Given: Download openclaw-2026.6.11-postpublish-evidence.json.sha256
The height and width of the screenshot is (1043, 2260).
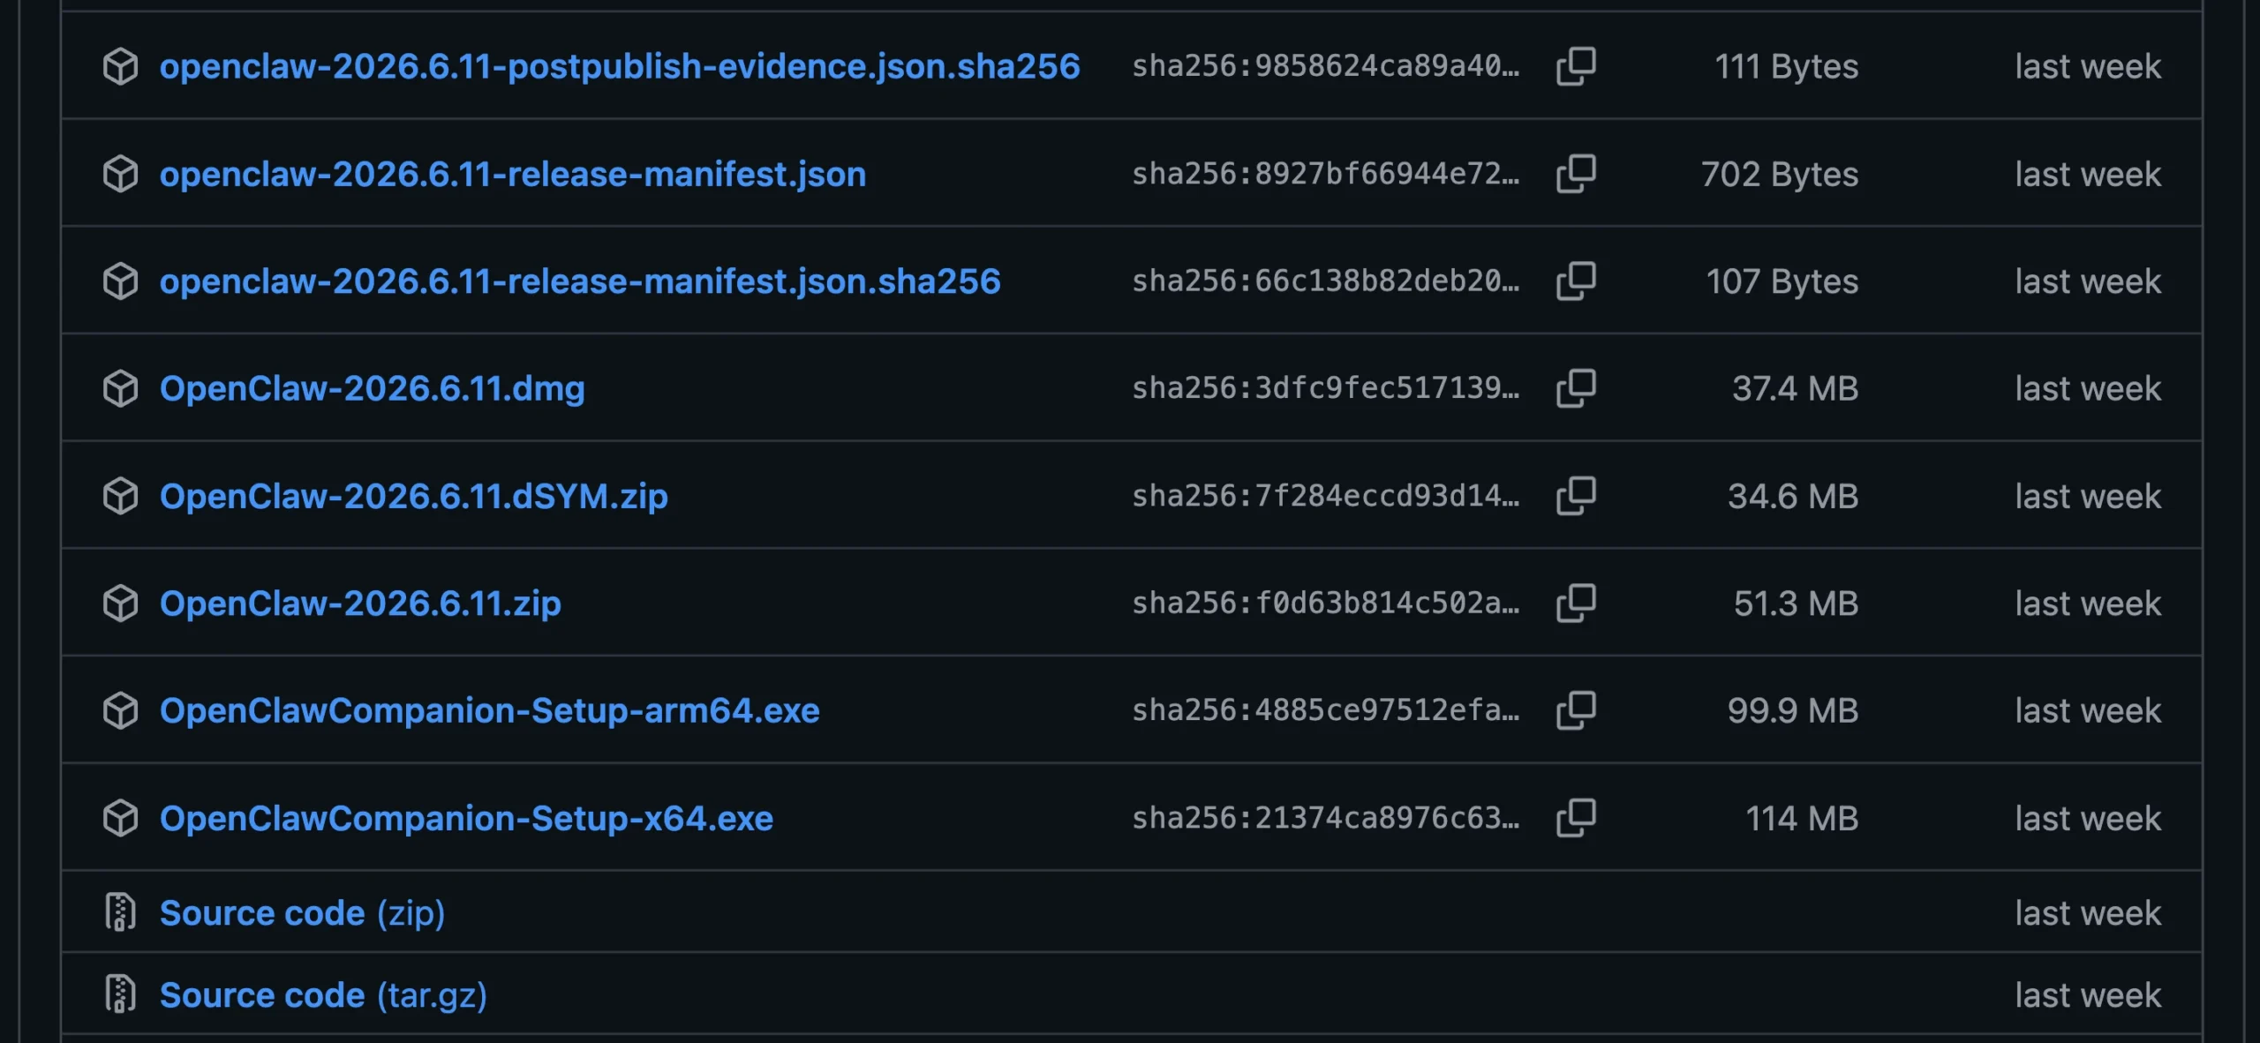Looking at the screenshot, I should pos(620,66).
